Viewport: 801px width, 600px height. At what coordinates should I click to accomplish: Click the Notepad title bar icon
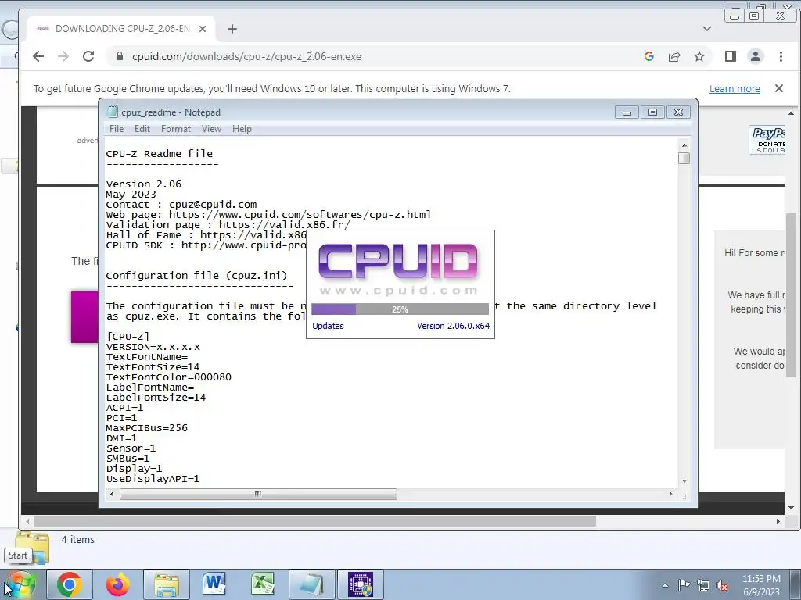(x=113, y=112)
